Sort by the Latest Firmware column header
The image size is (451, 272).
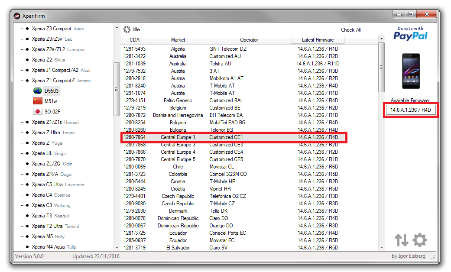pyautogui.click(x=318, y=40)
